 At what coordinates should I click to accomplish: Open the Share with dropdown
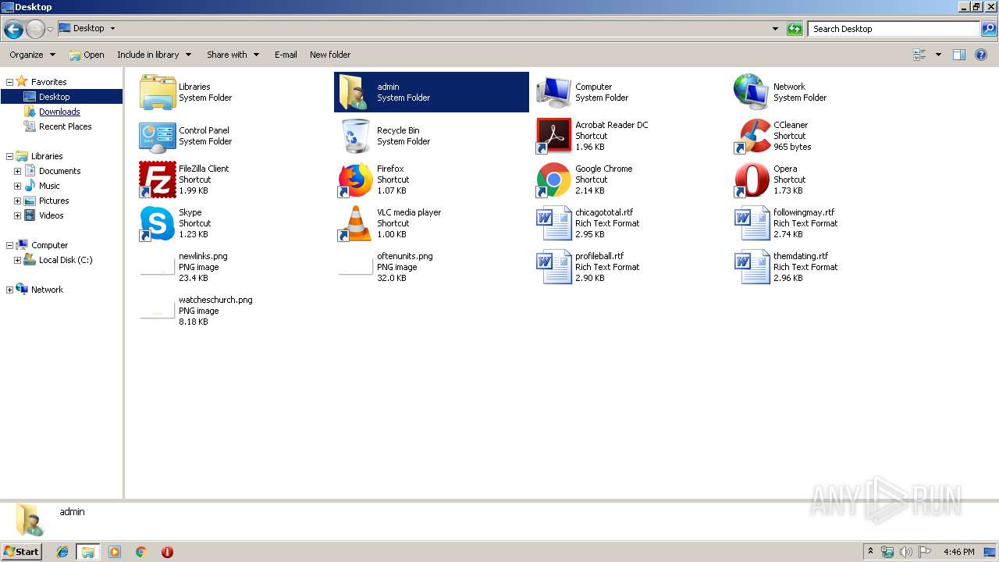click(233, 55)
